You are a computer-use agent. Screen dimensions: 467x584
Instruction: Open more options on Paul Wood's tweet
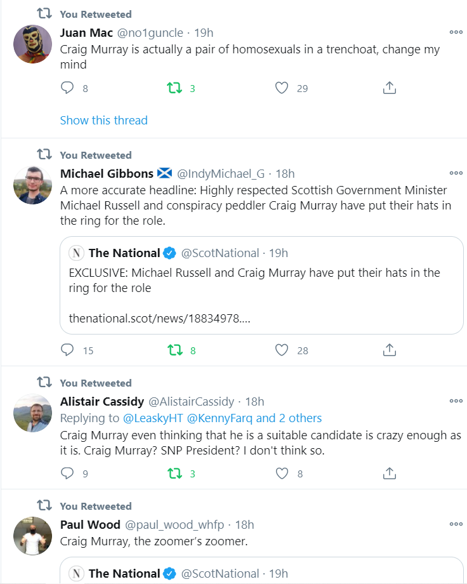tap(456, 524)
